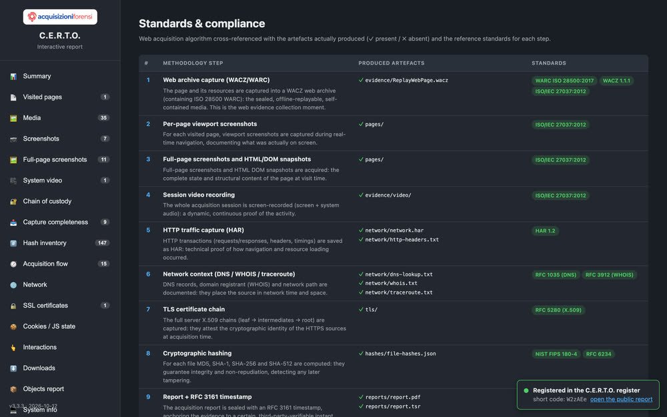Image resolution: width=667 pixels, height=417 pixels.
Task: Click the HAR 1.2 standard badge
Action: tap(545, 230)
